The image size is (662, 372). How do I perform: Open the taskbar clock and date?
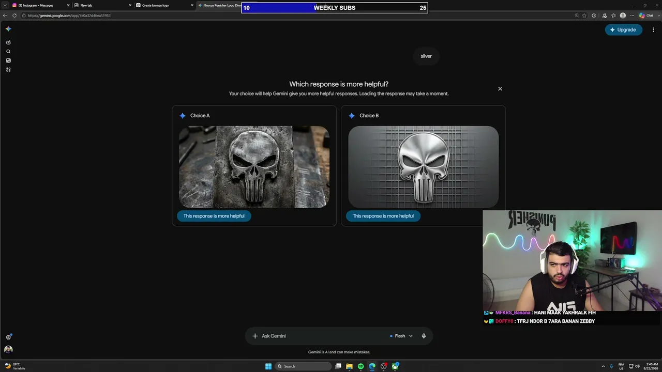651,366
